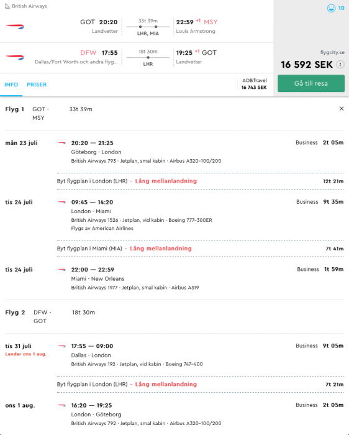The width and height of the screenshot is (349, 435).
Task: Click the smiley rating icon
Action: 331,8
